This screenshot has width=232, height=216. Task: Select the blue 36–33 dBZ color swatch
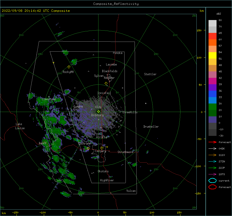pos(212,94)
